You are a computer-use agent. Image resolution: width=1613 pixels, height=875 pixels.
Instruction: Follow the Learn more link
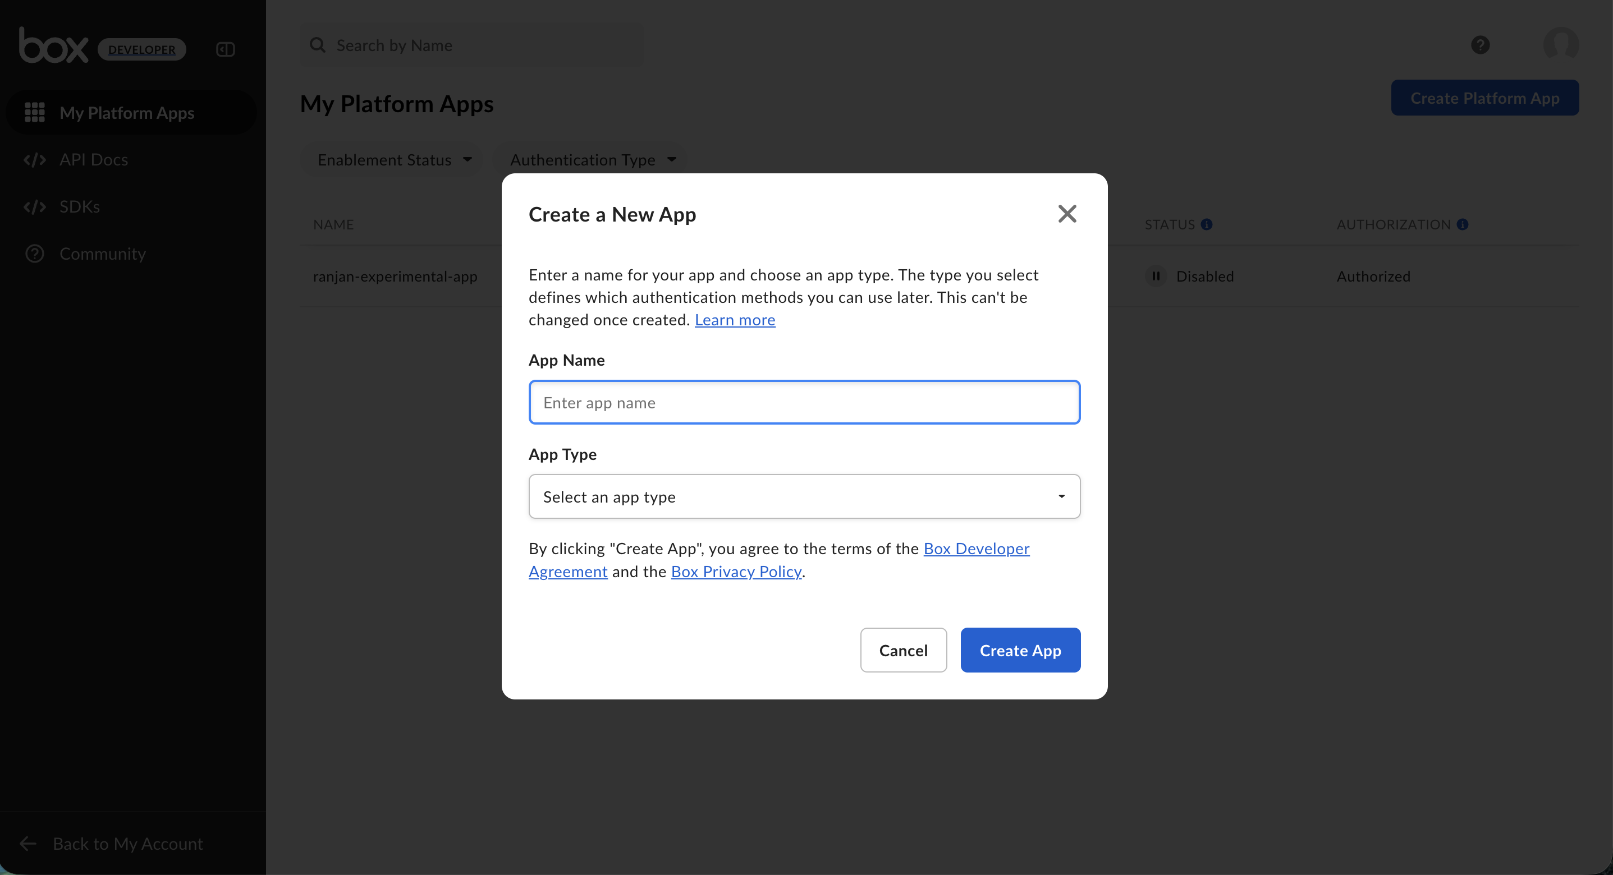(735, 320)
